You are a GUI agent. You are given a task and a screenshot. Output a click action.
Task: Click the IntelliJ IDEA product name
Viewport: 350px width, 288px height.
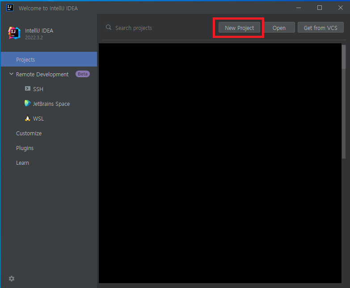pos(39,30)
